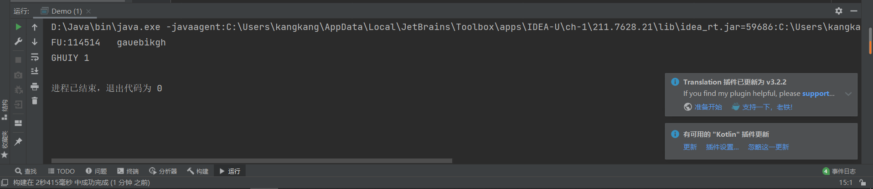
Task: Hide the run tool window
Action: click(x=854, y=11)
